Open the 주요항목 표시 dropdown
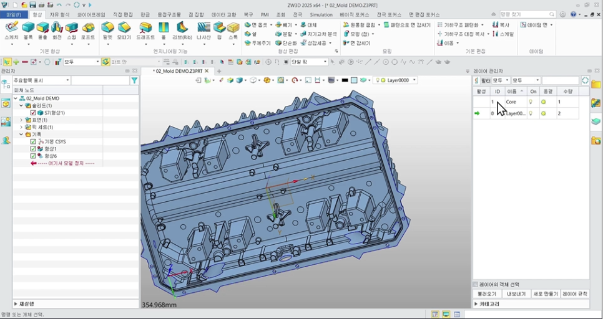The image size is (603, 319). pyautogui.click(x=42, y=80)
